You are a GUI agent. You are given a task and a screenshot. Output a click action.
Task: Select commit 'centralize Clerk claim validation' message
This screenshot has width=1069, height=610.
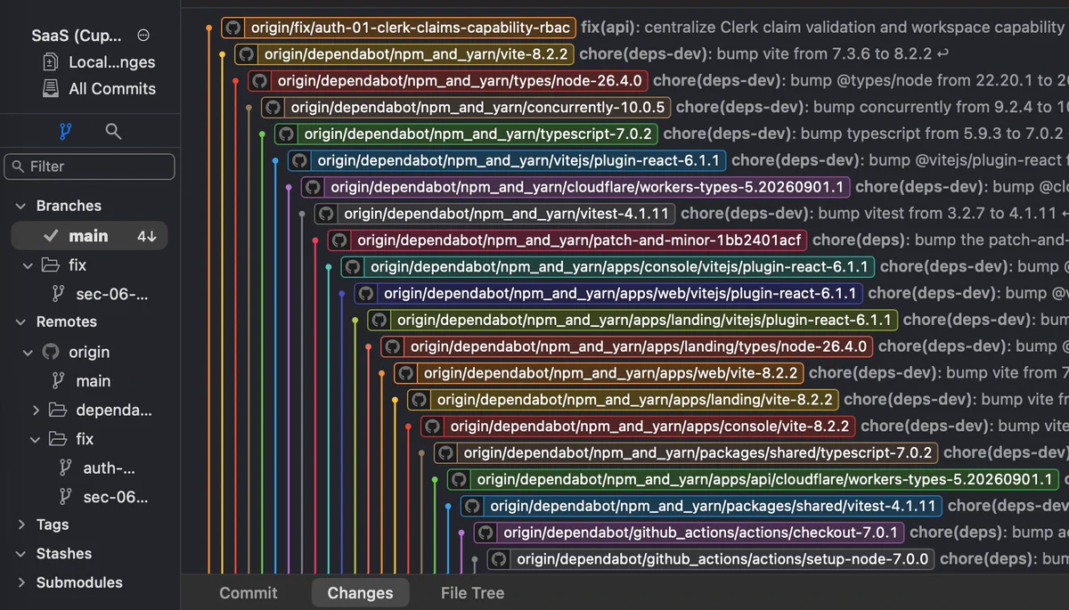823,28
